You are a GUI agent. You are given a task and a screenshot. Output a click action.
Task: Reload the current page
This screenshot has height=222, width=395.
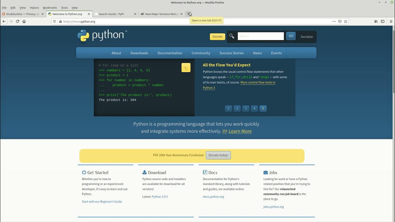18,21
